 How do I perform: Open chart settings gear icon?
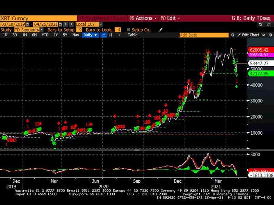coord(271,35)
